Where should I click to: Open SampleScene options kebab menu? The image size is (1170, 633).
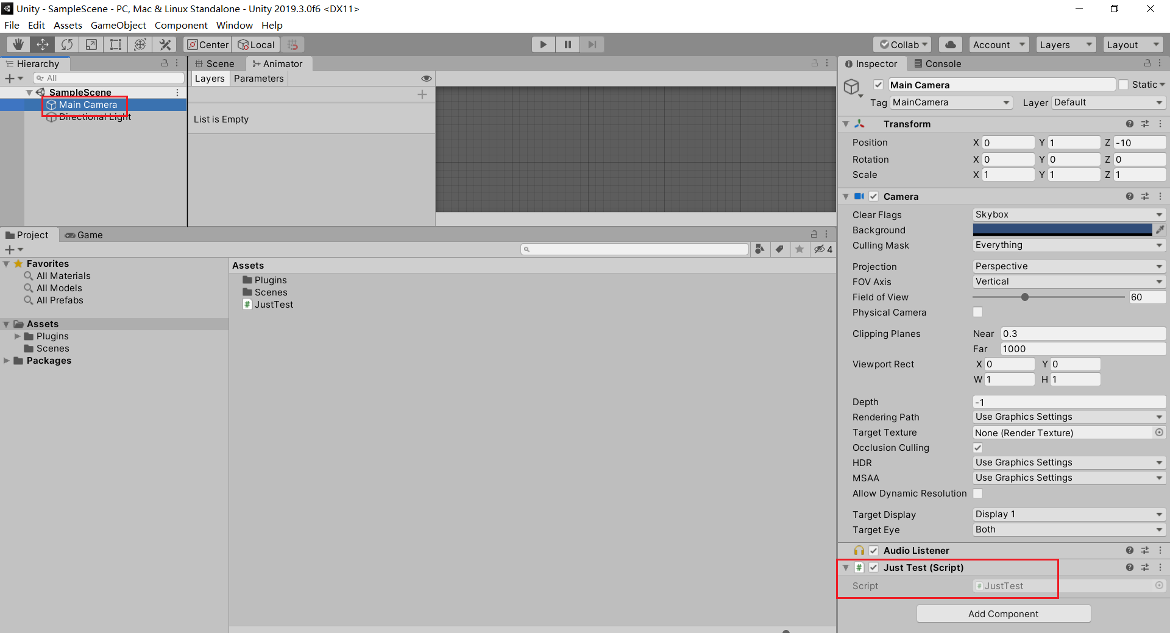pos(177,93)
